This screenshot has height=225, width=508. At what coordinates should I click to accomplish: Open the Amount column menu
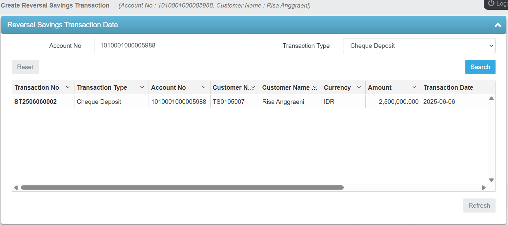(x=414, y=87)
